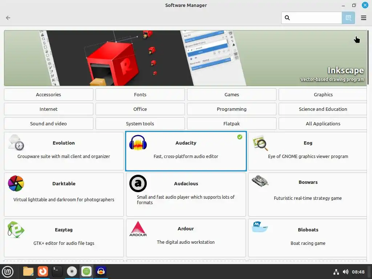Image resolution: width=372 pixels, height=279 pixels.
Task: Click the Easytag app icon
Action: tap(16, 230)
